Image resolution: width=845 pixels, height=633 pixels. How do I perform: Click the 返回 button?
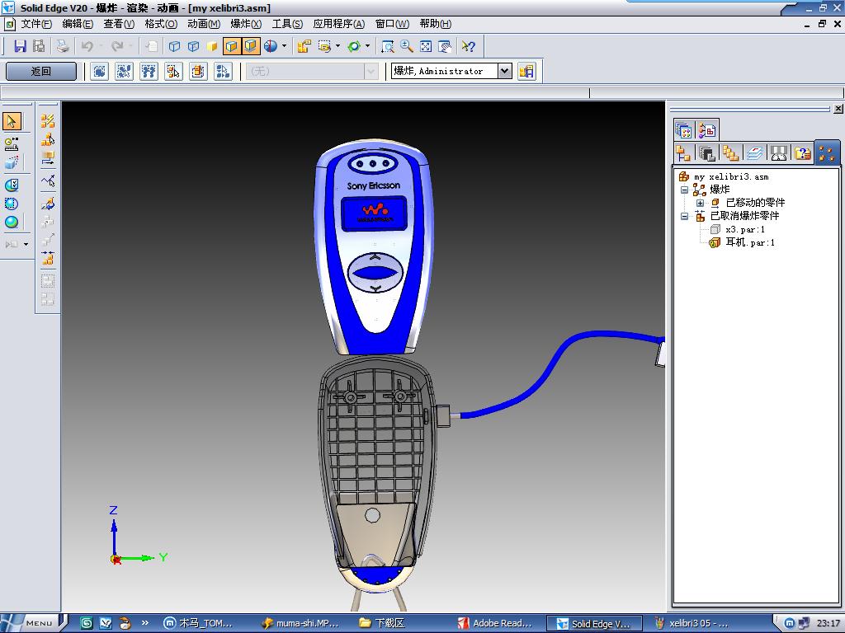pyautogui.click(x=41, y=71)
